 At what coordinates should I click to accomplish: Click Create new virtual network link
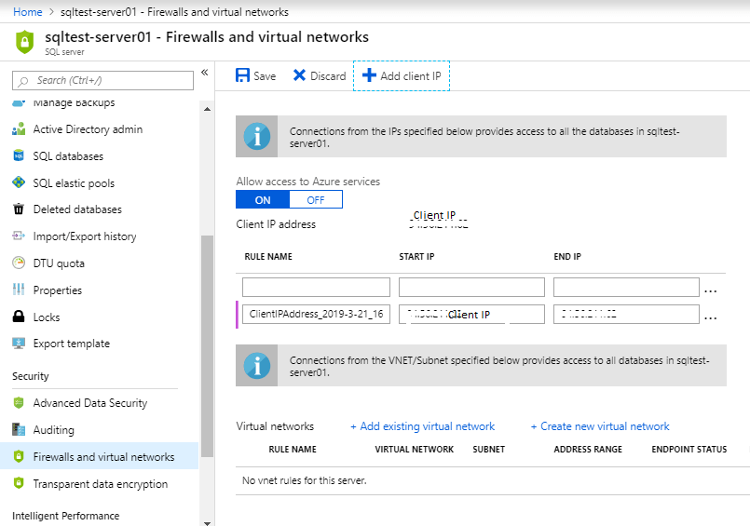(600, 426)
